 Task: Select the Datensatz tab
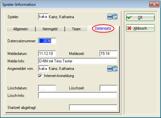click(103, 29)
